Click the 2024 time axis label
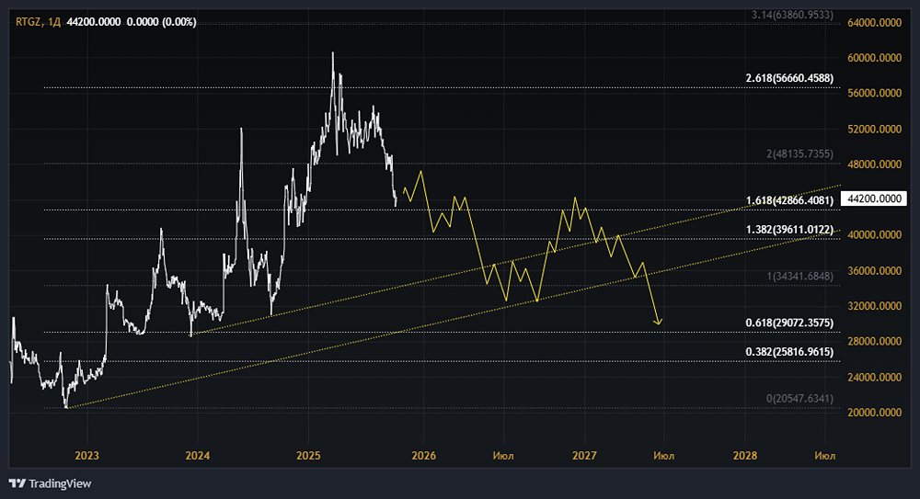Screen dimensions: 920x499 click(197, 456)
